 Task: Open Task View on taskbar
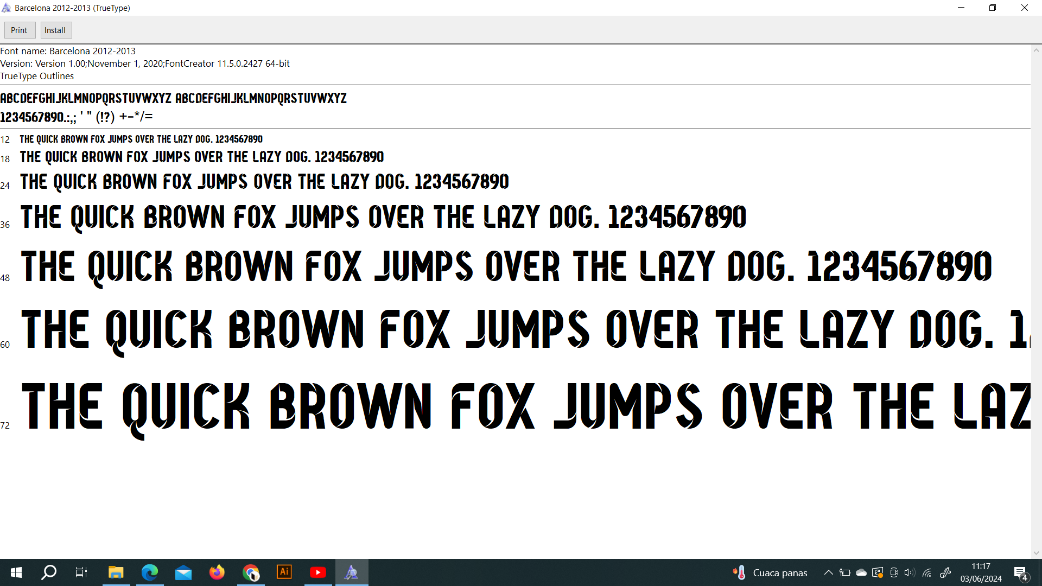coord(81,572)
